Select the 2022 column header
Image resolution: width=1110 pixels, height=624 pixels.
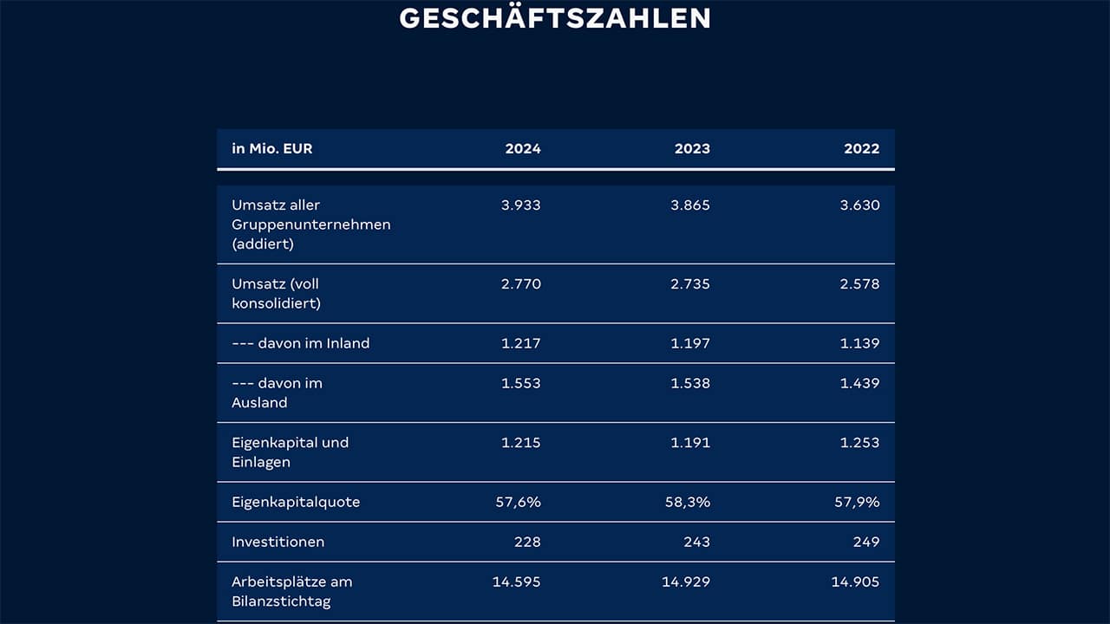click(x=861, y=148)
